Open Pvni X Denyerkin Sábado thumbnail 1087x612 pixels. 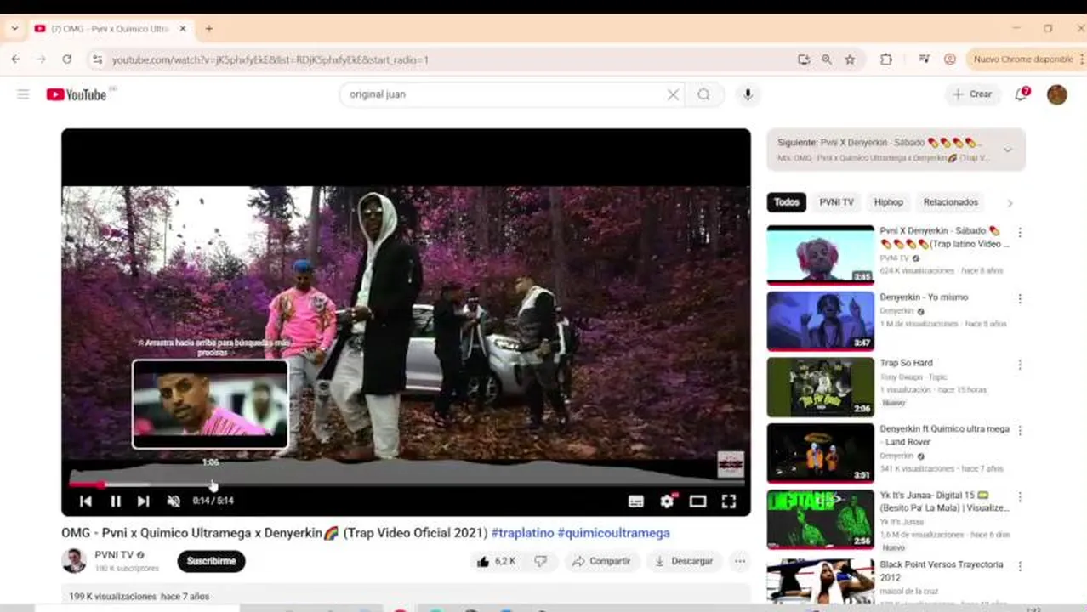pos(820,255)
